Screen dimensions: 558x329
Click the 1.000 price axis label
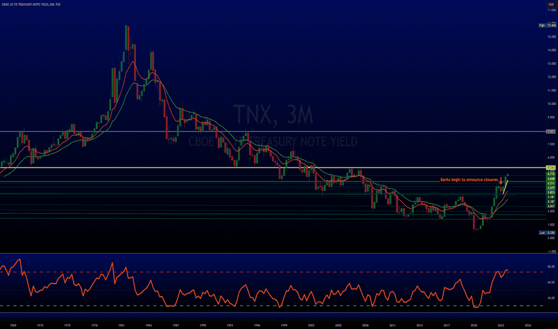[x=551, y=225]
